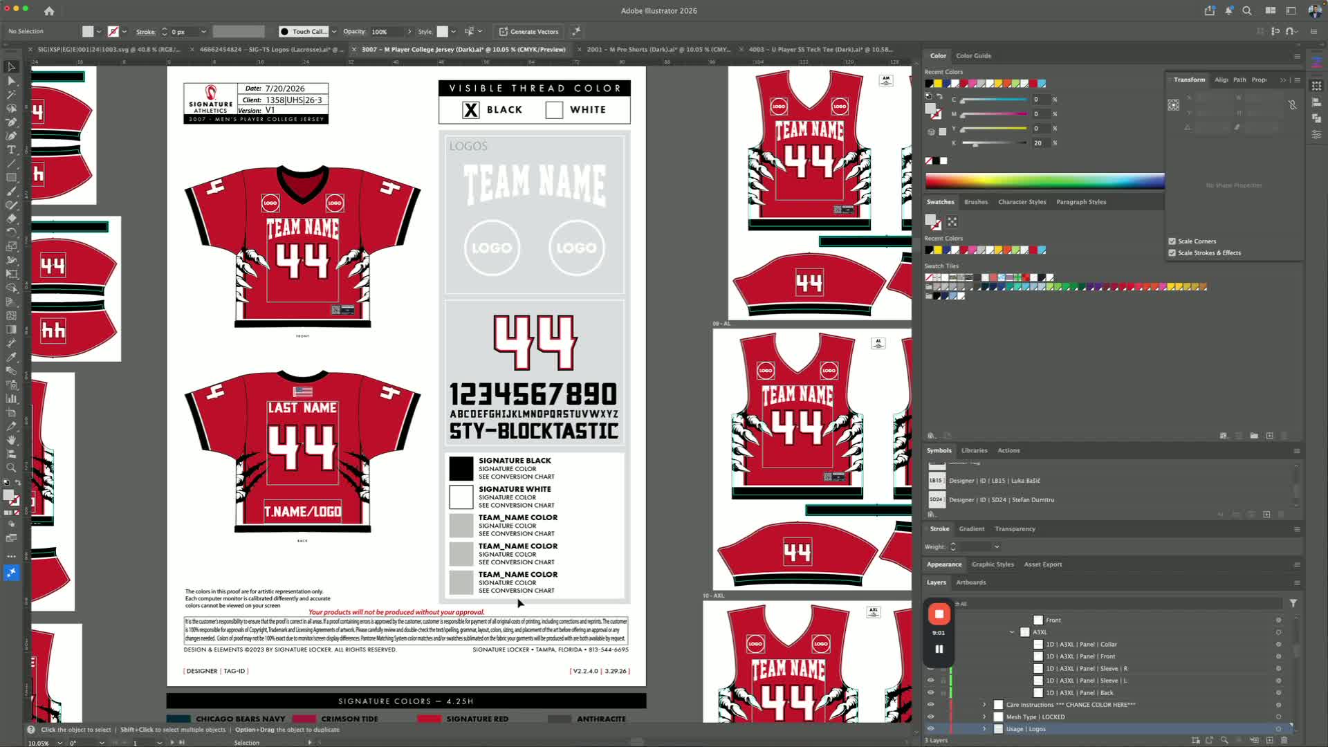Hide the Usage | Logos layer
The image size is (1328, 747).
[930, 729]
